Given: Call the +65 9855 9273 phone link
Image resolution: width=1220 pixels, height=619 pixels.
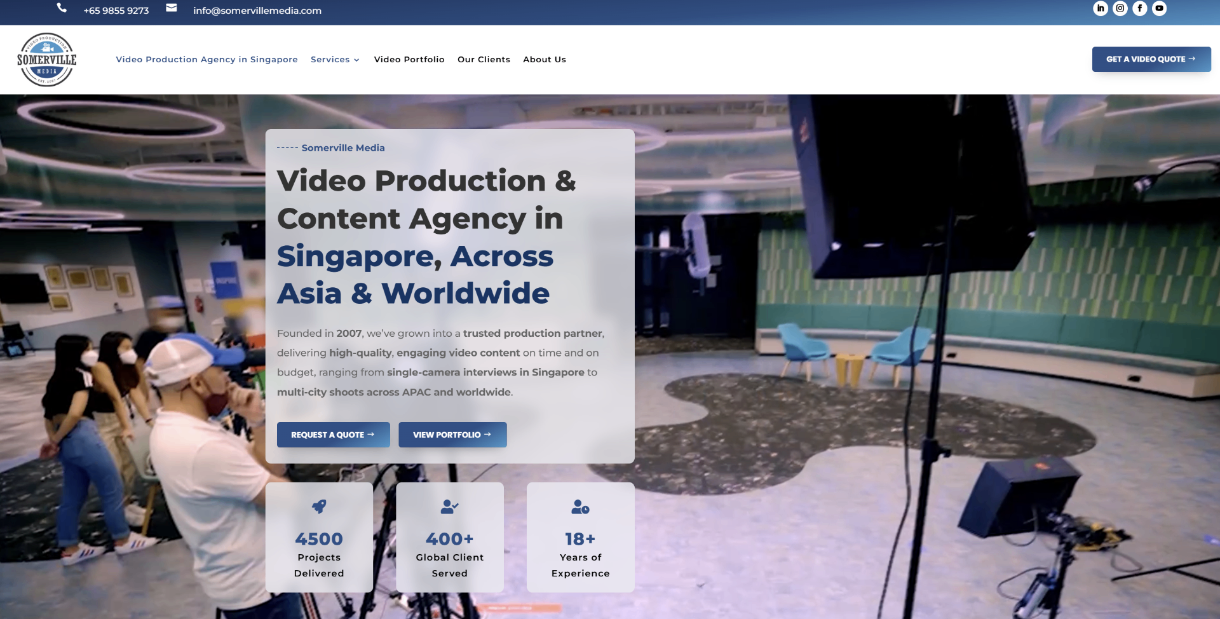Looking at the screenshot, I should 116,11.
